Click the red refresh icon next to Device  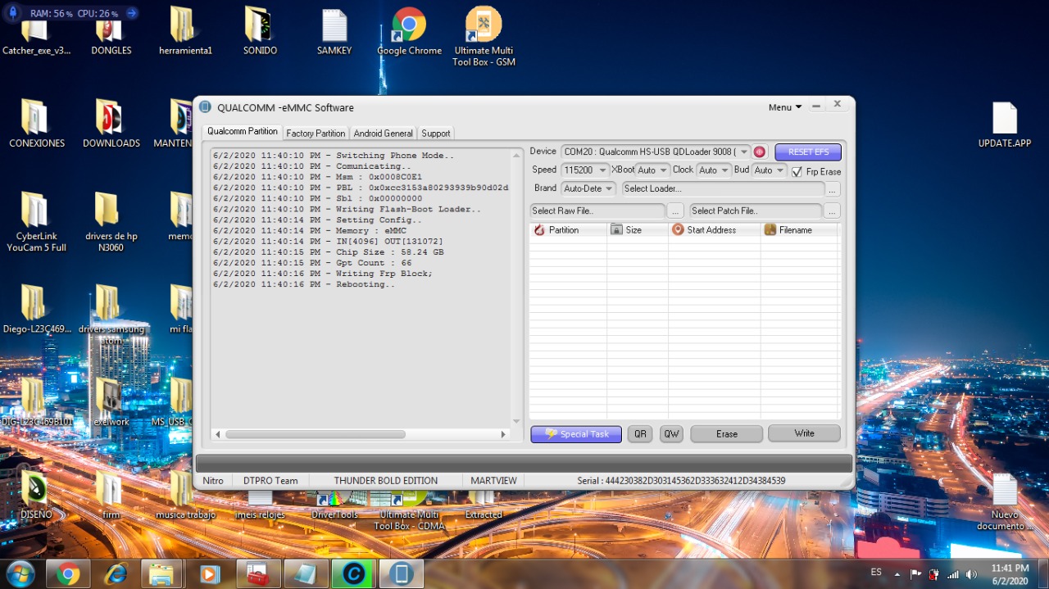tap(760, 152)
